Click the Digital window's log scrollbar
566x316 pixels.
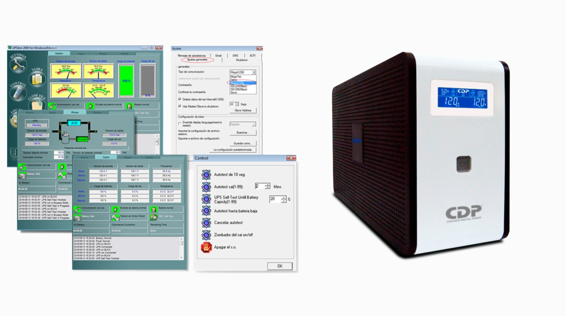181,248
